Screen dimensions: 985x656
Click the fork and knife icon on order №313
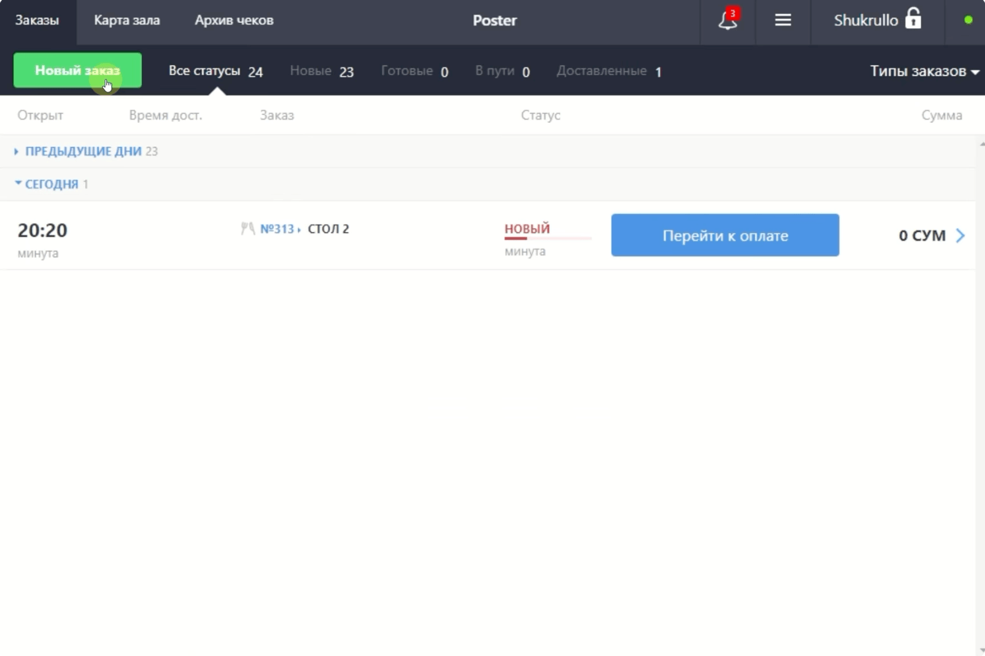[248, 229]
